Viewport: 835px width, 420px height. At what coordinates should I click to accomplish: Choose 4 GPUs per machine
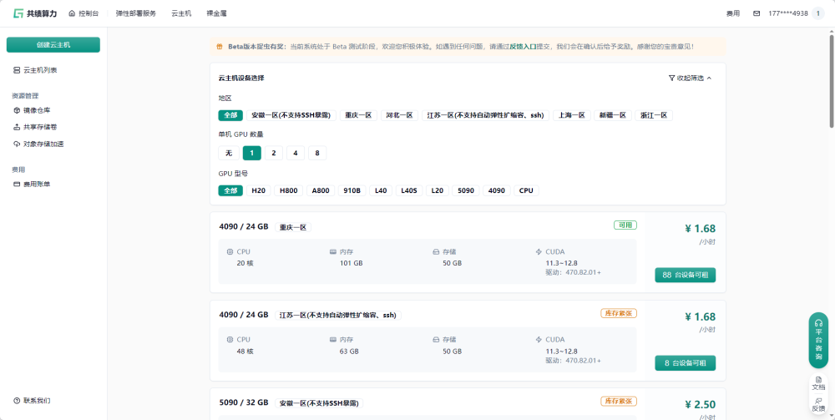[296, 154]
